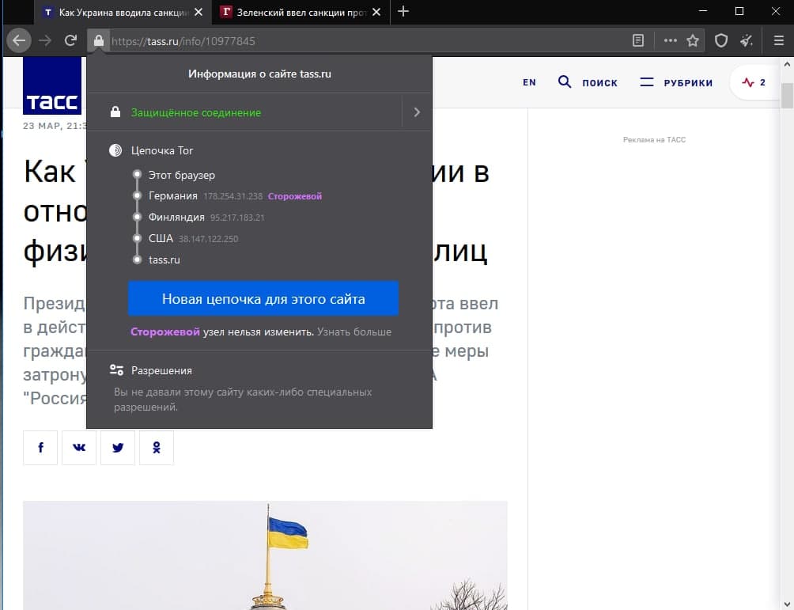Screen dimensions: 794x610
Task: Click the padlock site info icon
Action: click(x=97, y=40)
